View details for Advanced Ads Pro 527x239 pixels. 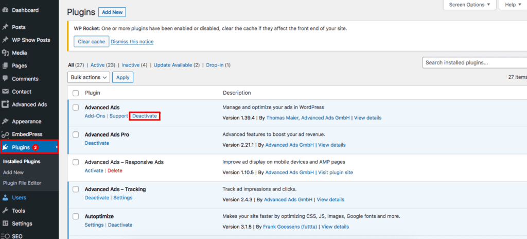332,145
